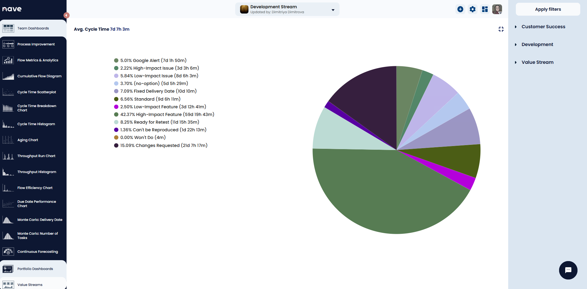Click the Apply filters button

point(548,9)
